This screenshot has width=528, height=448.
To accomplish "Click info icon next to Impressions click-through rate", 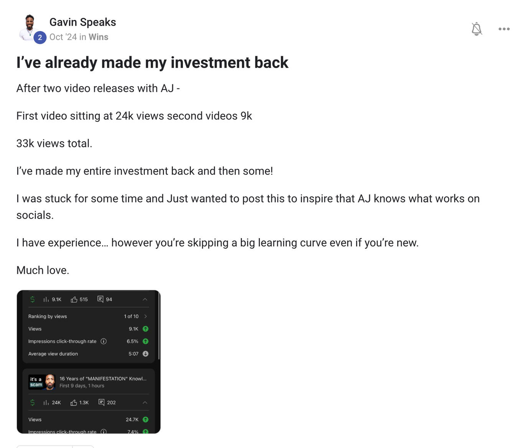I will coord(104,341).
